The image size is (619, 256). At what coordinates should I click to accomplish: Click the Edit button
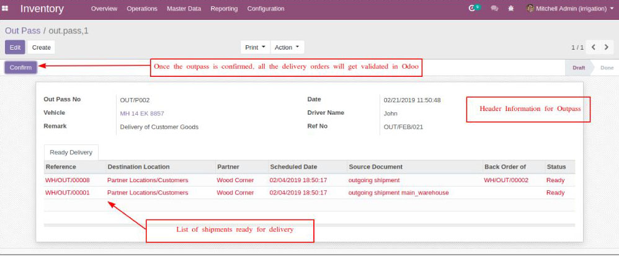tap(15, 47)
